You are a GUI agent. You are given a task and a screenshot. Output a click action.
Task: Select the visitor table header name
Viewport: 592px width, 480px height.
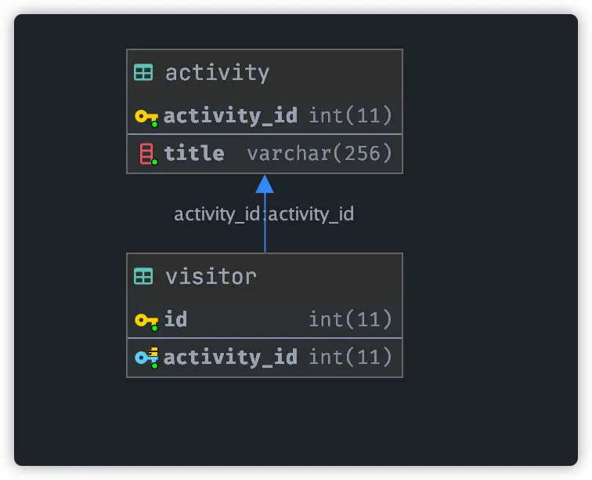click(211, 277)
